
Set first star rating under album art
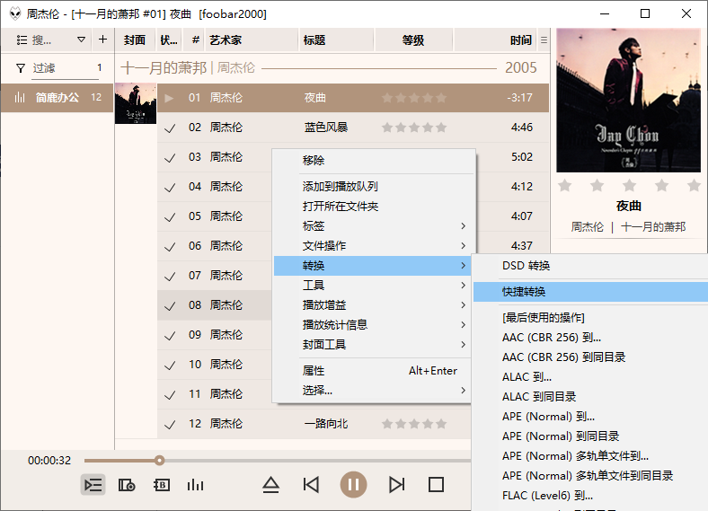[565, 185]
